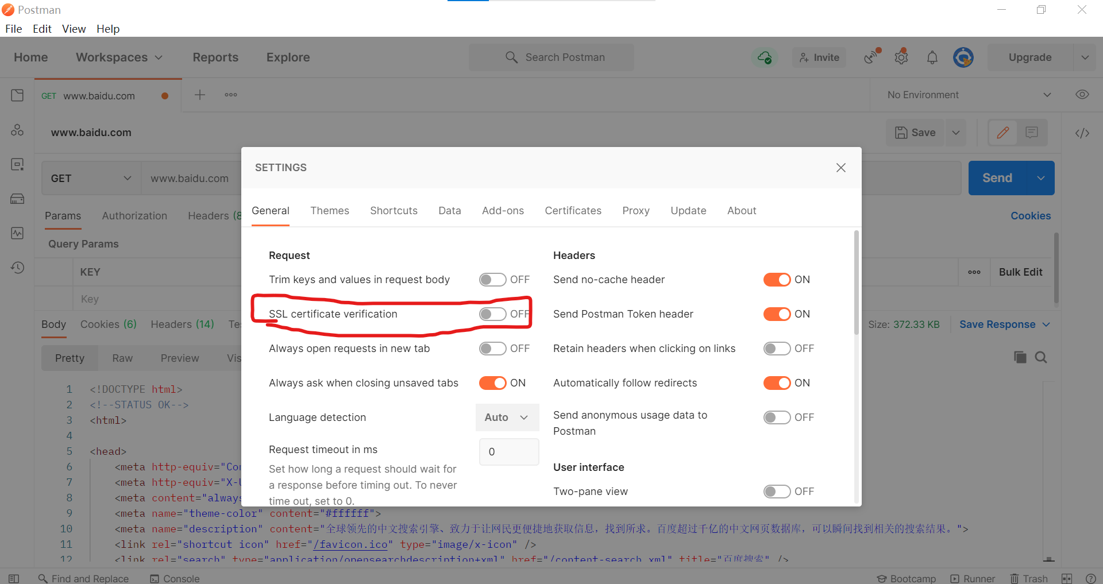This screenshot has width=1103, height=584.
Task: Open Postman Console from the bottom bar
Action: tap(175, 578)
